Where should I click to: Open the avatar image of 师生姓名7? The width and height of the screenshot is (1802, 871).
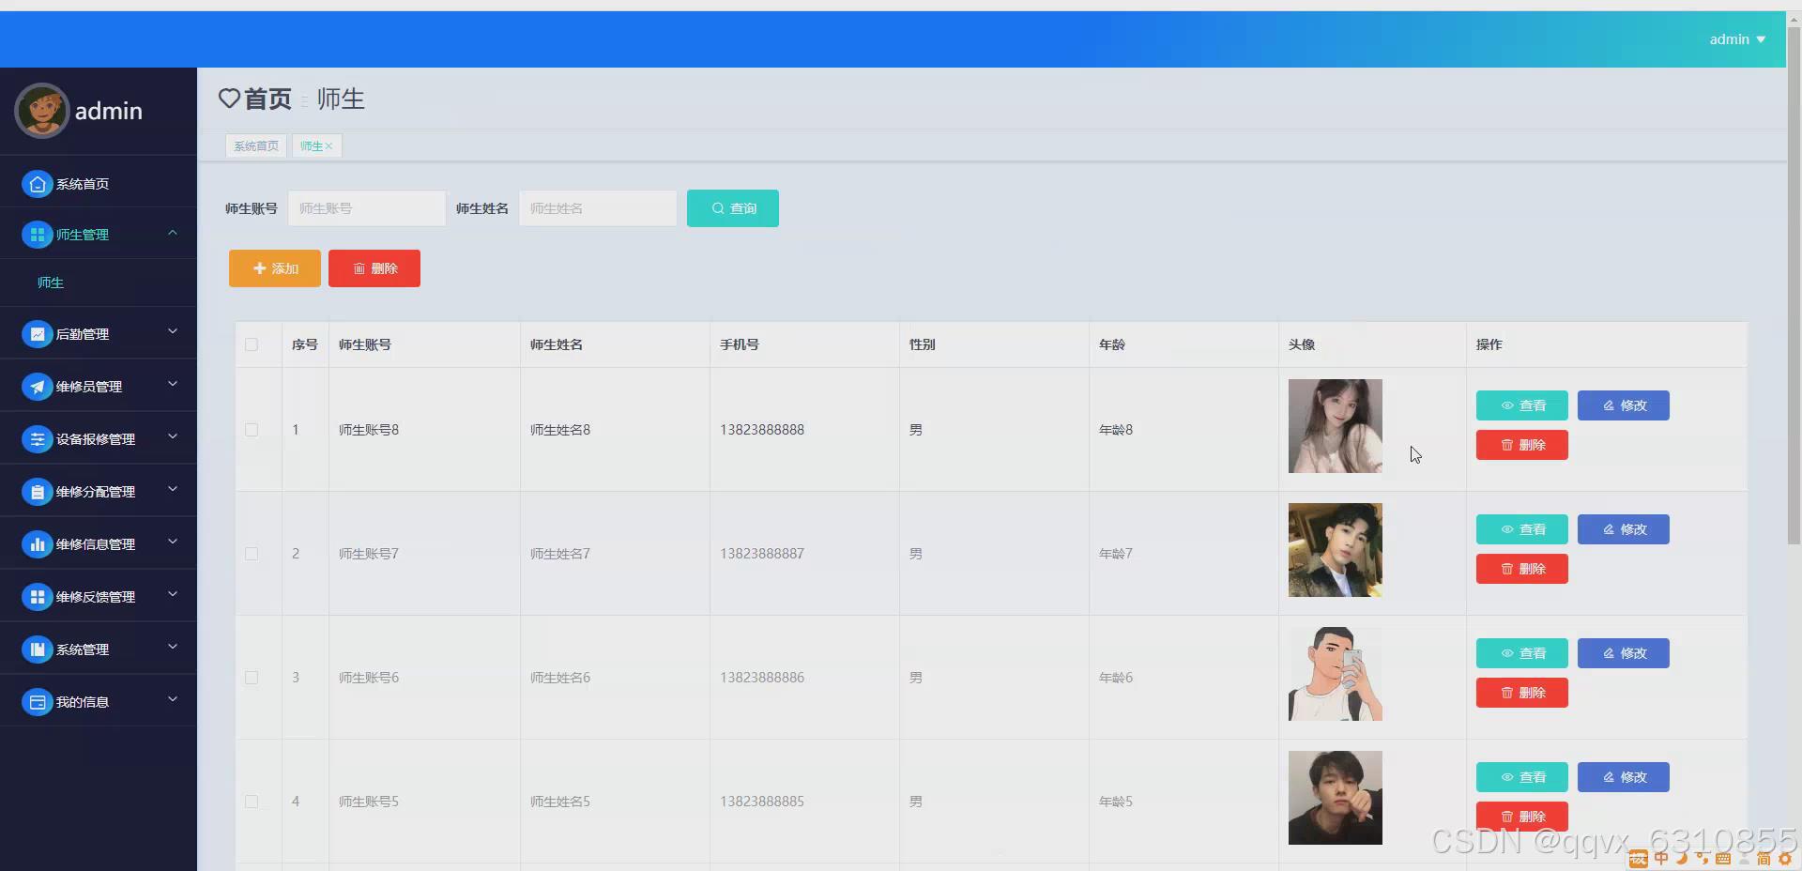(1336, 550)
